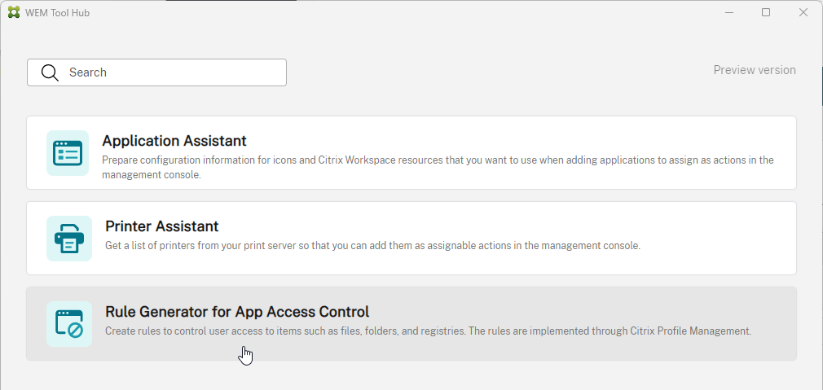The height and width of the screenshot is (390, 823).
Task: Click the Application Assistant description text
Action: (438, 160)
